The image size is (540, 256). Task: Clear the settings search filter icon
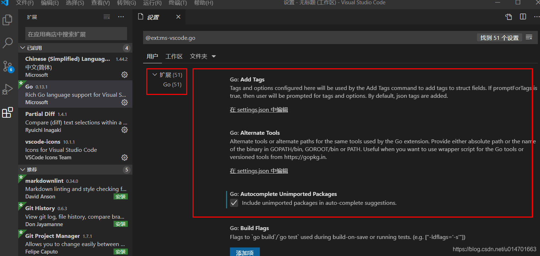click(529, 37)
